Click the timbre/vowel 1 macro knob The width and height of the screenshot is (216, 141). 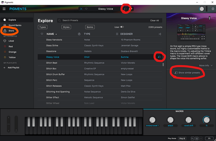tap(152, 120)
